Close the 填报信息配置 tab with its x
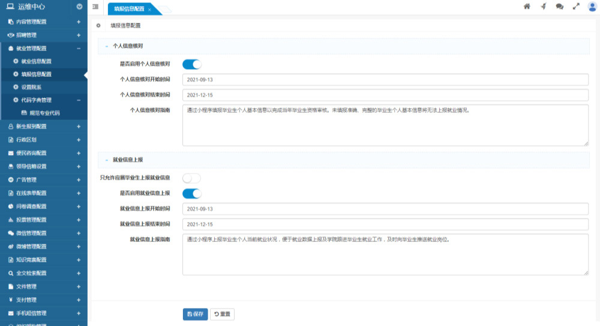Image resolution: width=600 pixels, height=326 pixels. point(149,10)
